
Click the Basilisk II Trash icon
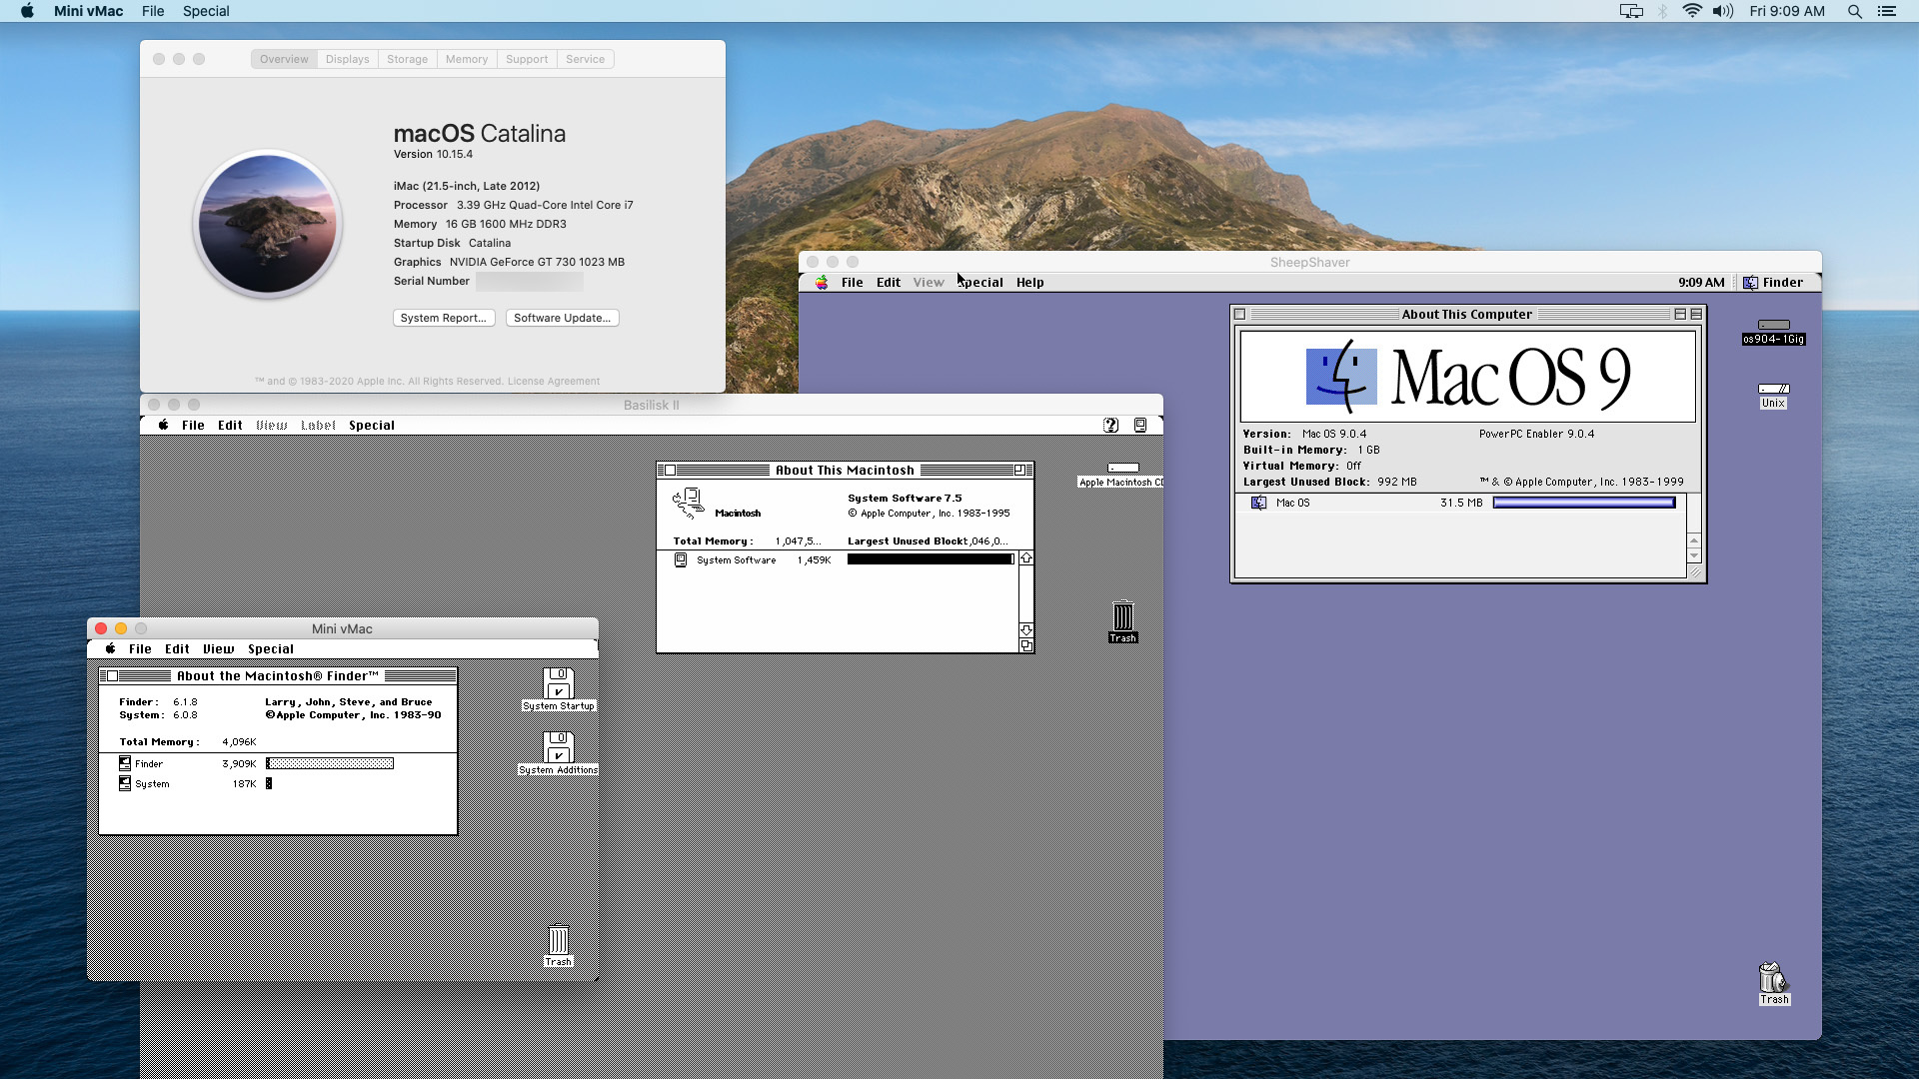pyautogui.click(x=1122, y=617)
